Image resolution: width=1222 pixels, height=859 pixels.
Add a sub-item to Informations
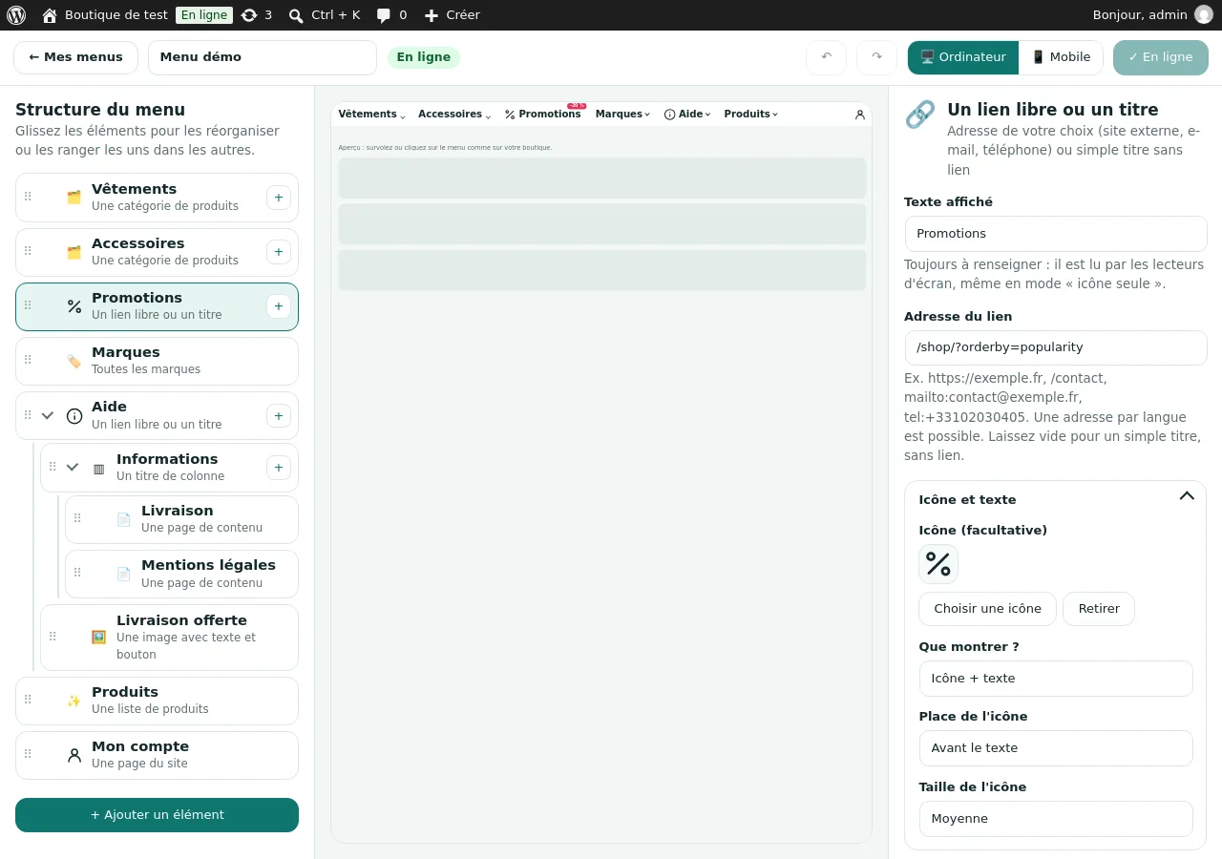[279, 468]
